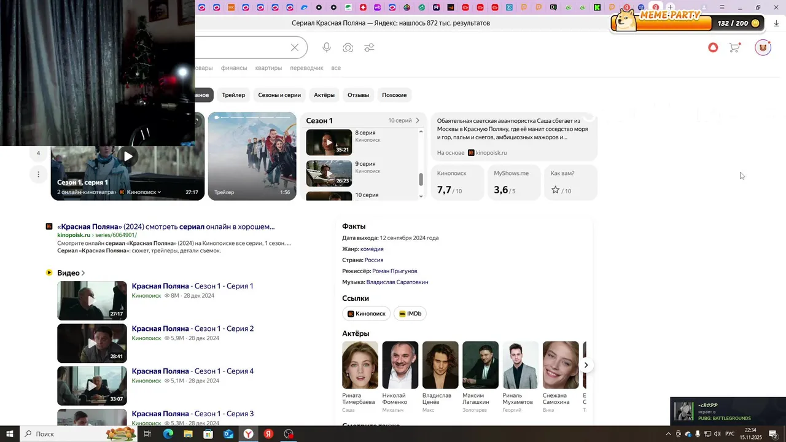Open the shopping cart icon
This screenshot has width=786, height=442.
coord(734,47)
